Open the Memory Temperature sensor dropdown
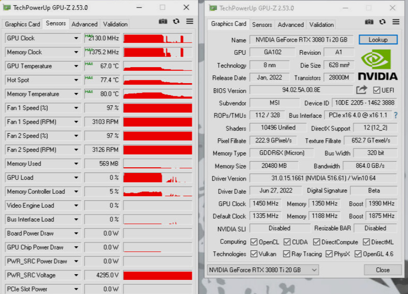The height and width of the screenshot is (294, 408). tap(76, 94)
